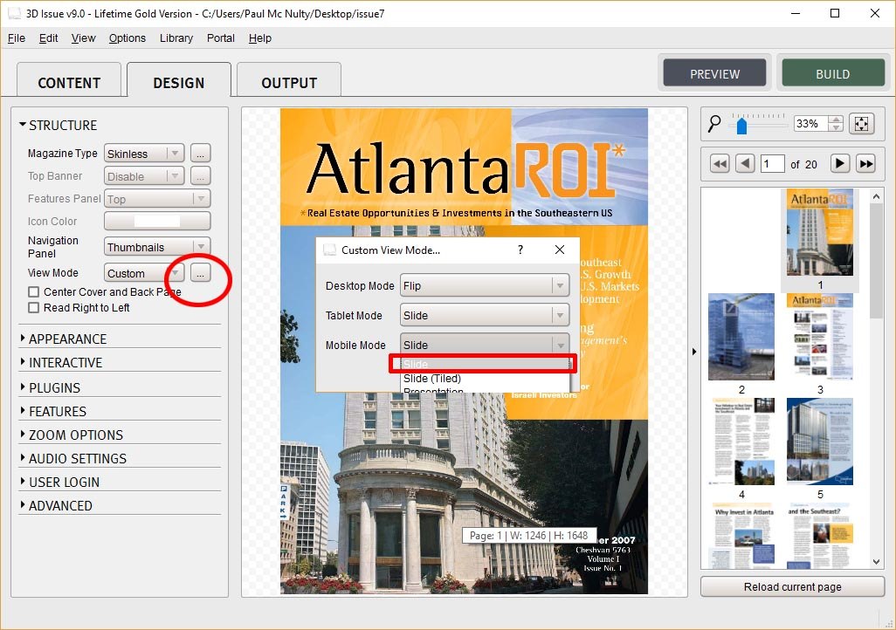Enable Center Cover and Back Page

click(x=34, y=291)
